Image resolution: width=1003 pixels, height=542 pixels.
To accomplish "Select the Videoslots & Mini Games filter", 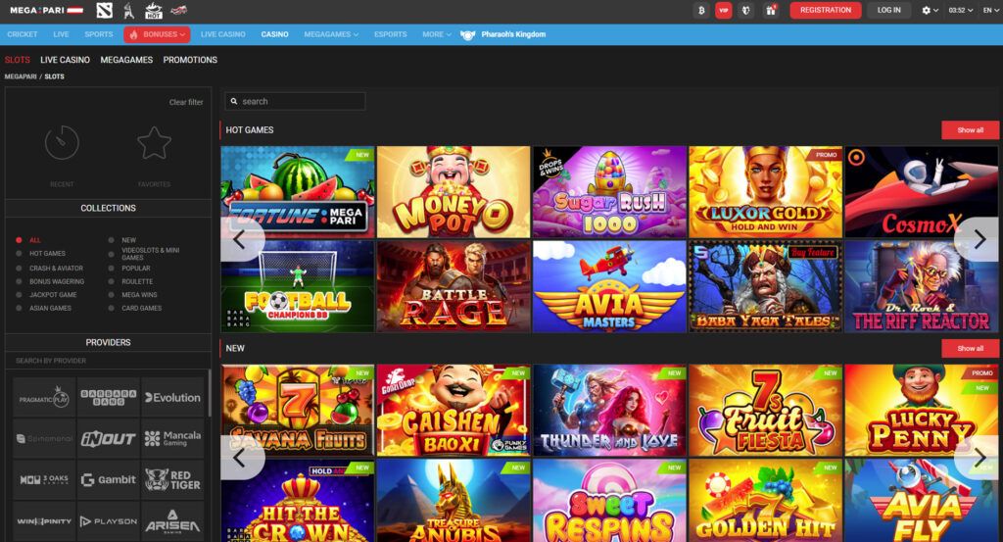I will (145, 254).
